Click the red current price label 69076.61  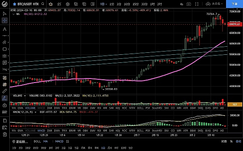pyautogui.click(x=234, y=24)
